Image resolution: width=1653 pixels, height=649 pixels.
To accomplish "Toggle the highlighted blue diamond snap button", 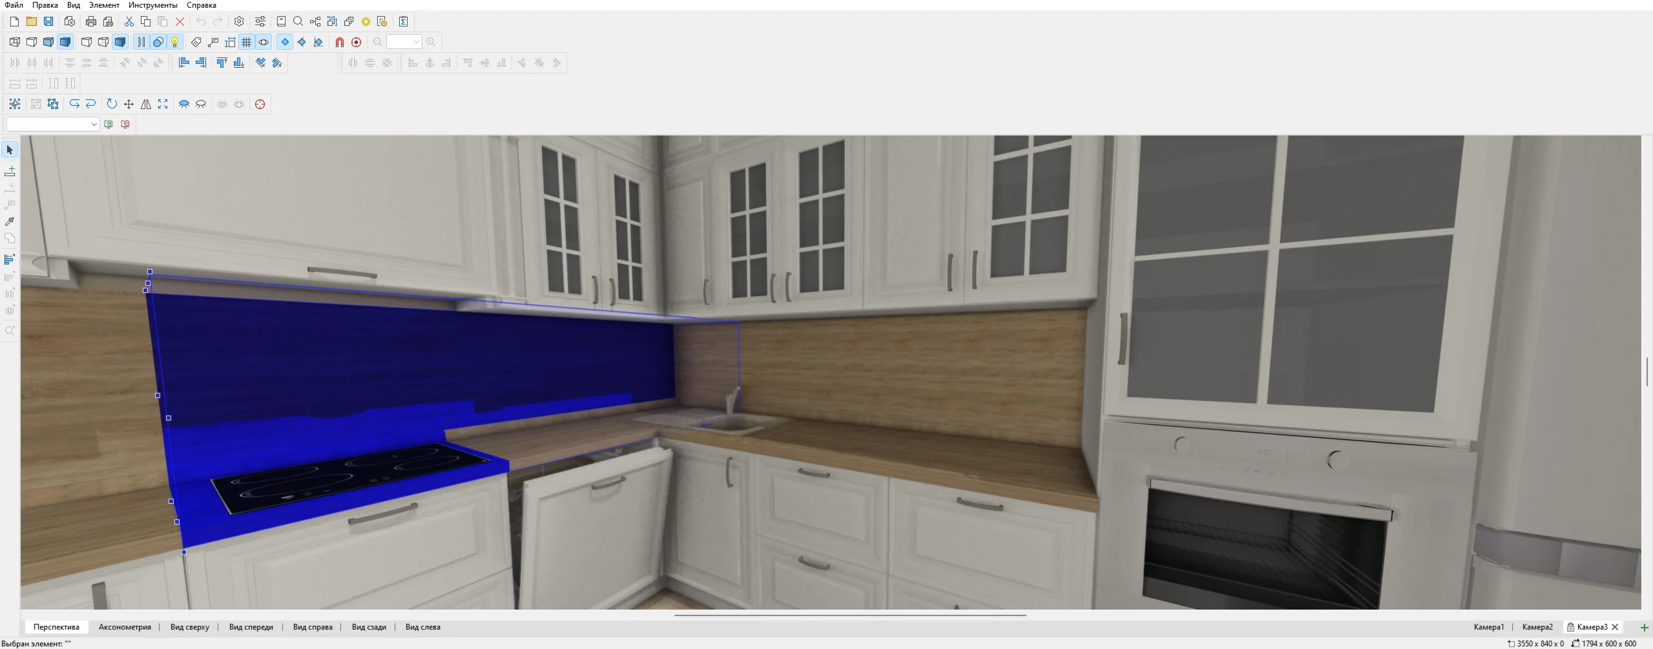I will tap(285, 42).
